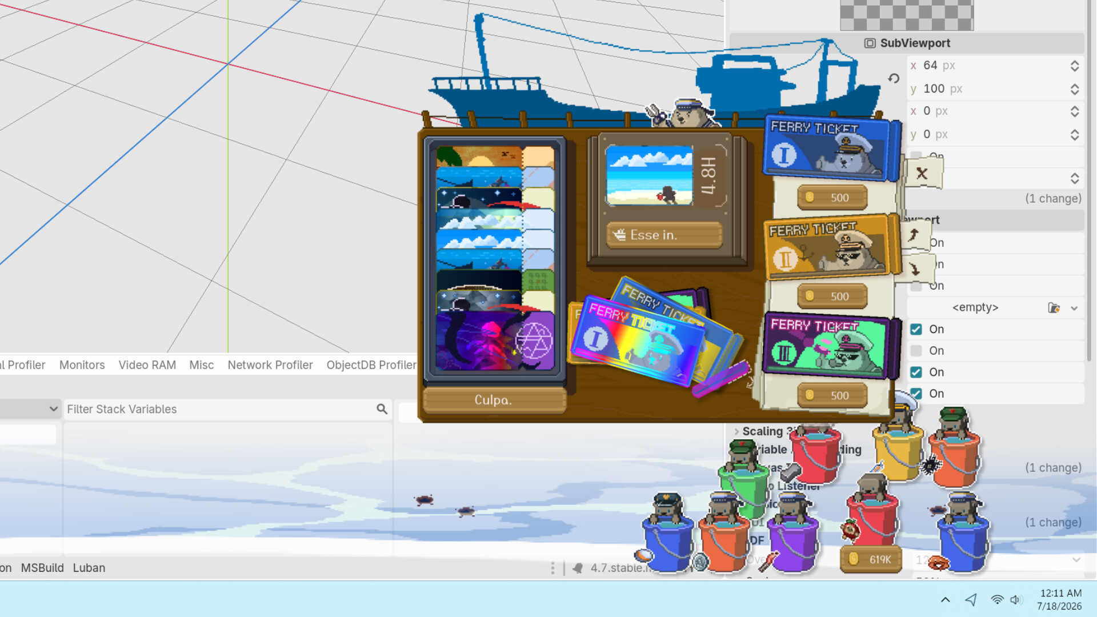Open the ObjectDB Profiler tab
This screenshot has width=1097, height=617.
[x=372, y=365]
